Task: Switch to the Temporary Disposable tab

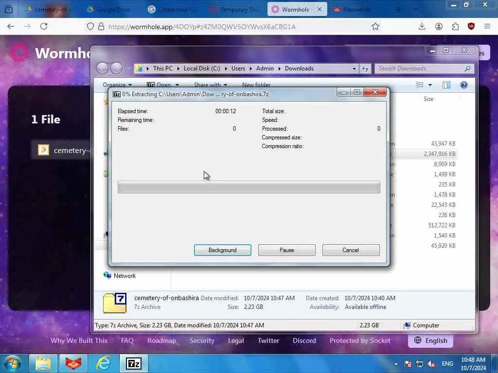Action: (233, 10)
